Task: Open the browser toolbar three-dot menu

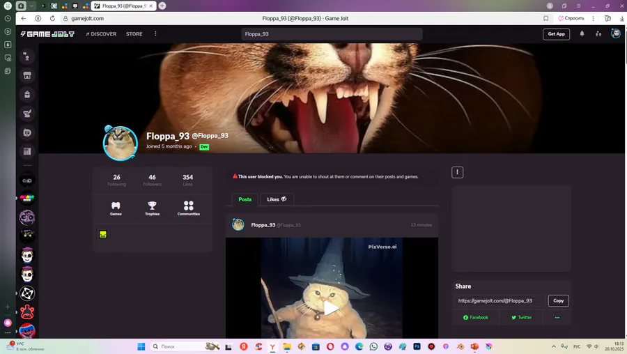Action: [x=593, y=18]
